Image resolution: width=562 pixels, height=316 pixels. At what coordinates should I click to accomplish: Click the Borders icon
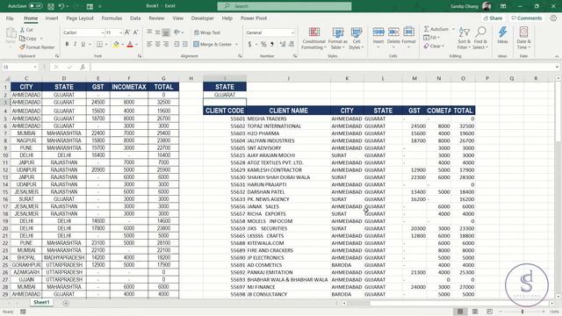[99, 44]
